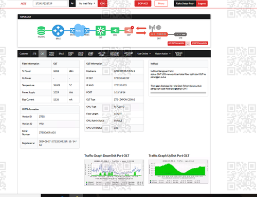Click the ONU Admin Status ENABLE value
This screenshot has width=257, height=197.
[x=118, y=121]
